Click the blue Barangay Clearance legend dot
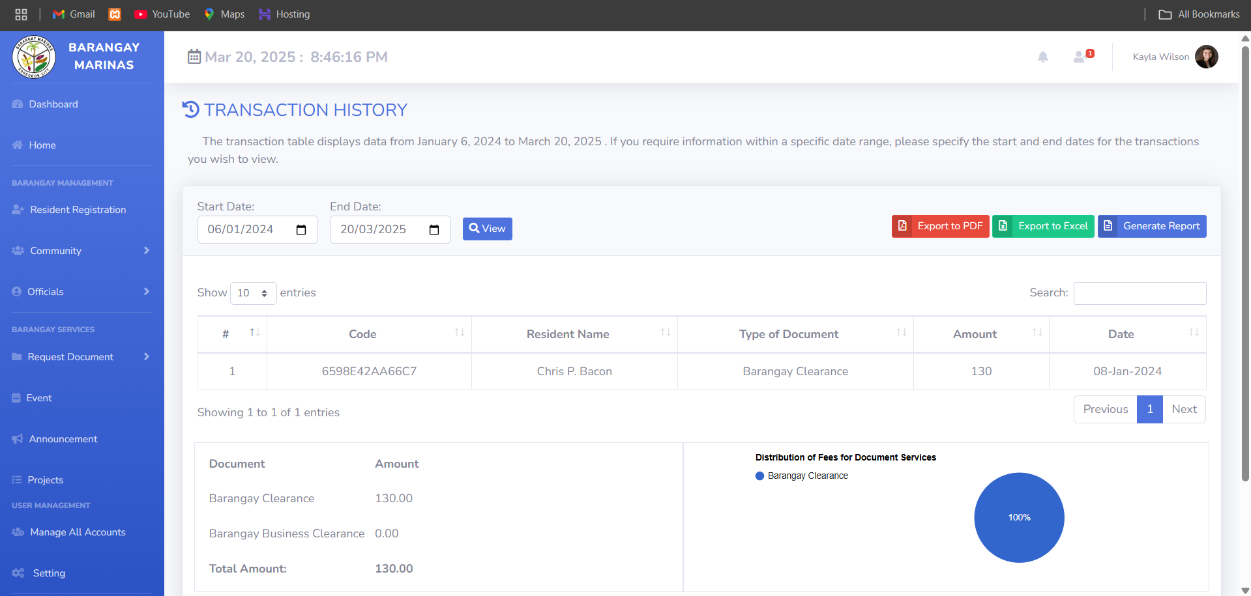Image resolution: width=1251 pixels, height=596 pixels. point(759,476)
